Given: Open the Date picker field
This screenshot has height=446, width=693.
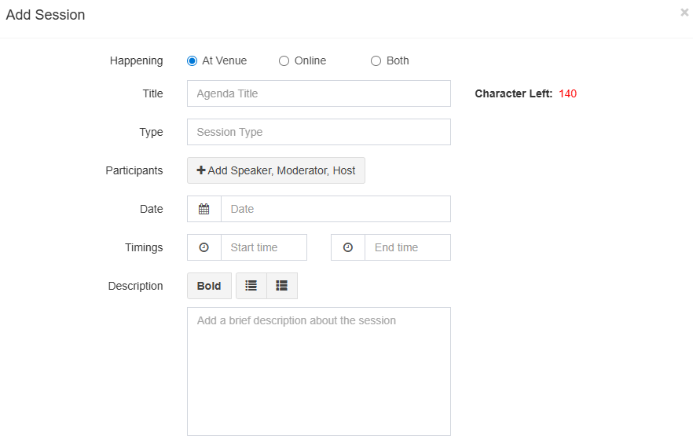Looking at the screenshot, I should coord(335,209).
